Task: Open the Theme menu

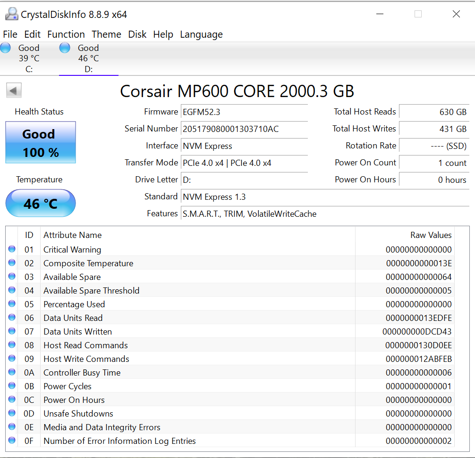Action: pyautogui.click(x=106, y=34)
